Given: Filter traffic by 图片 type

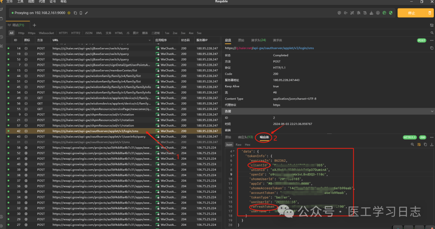Looking at the screenshot, I should pyautogui.click(x=136, y=33).
